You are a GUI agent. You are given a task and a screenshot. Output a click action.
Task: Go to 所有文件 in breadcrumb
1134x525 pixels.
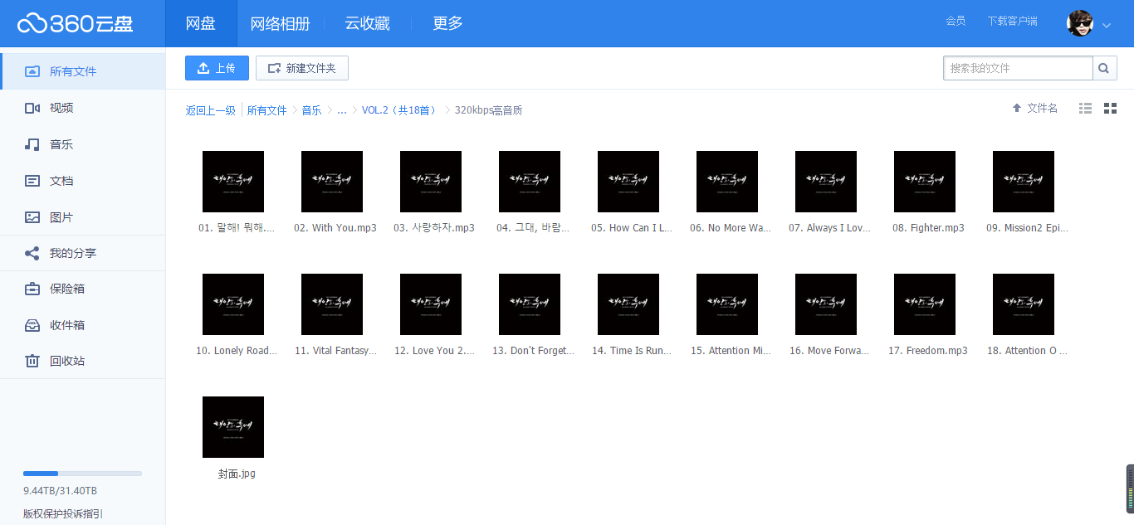266,110
